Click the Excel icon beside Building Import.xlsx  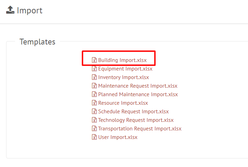click(x=94, y=60)
